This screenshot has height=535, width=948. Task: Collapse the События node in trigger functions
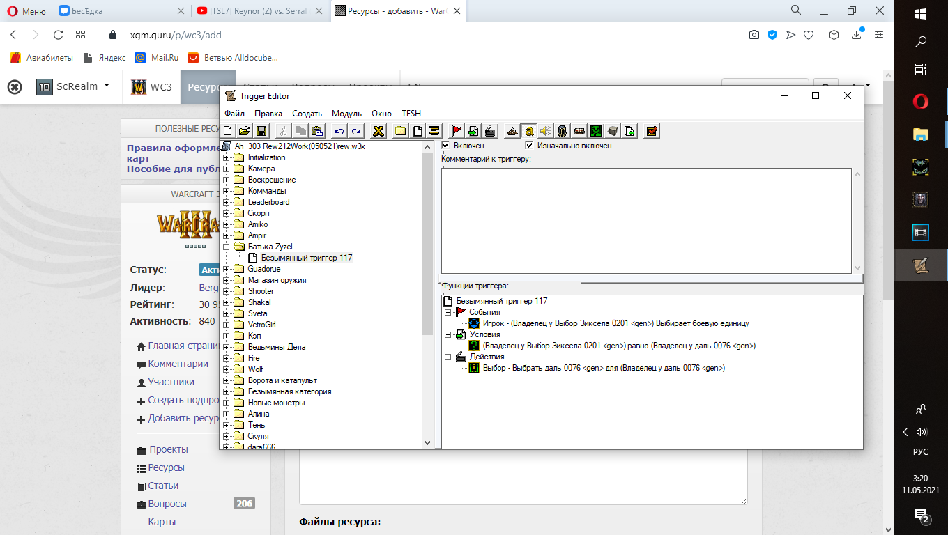tap(448, 312)
